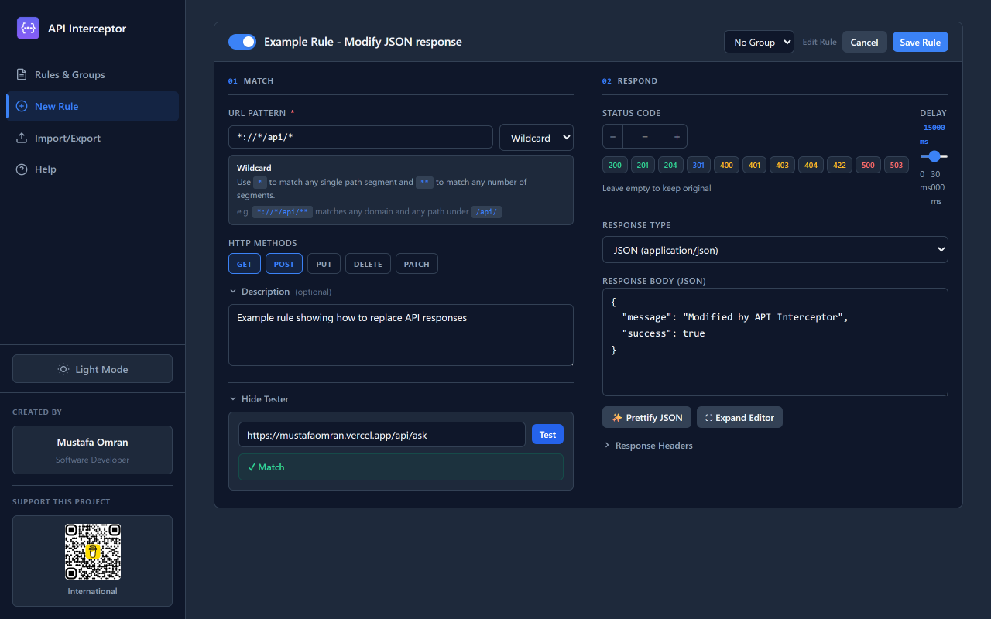Open the Response Type JSON dropdown
This screenshot has height=619, width=991.
(x=775, y=250)
